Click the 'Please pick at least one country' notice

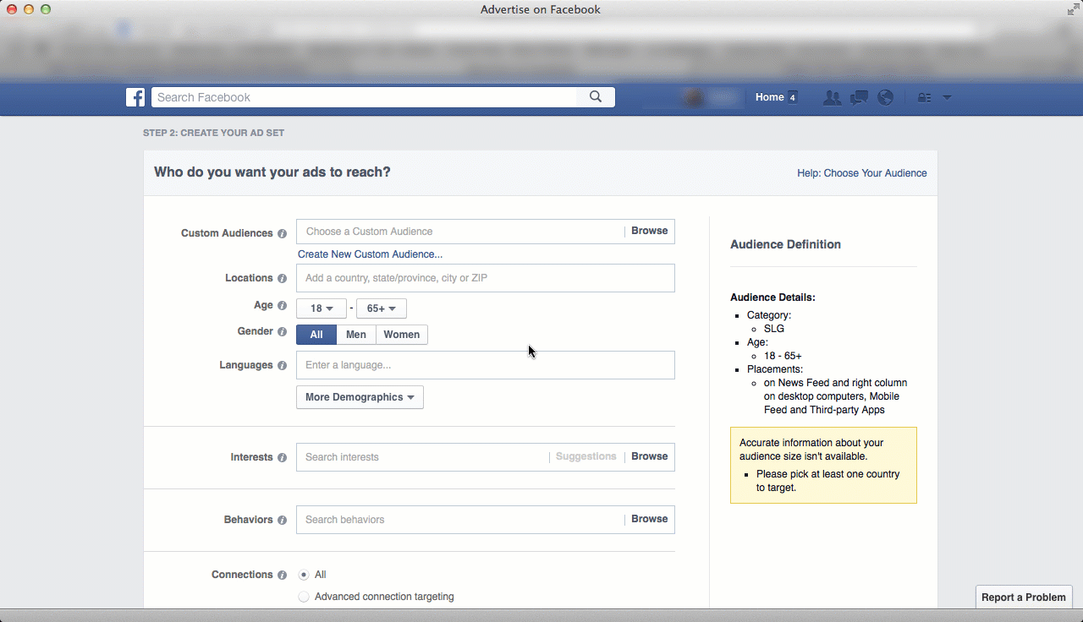pos(828,481)
